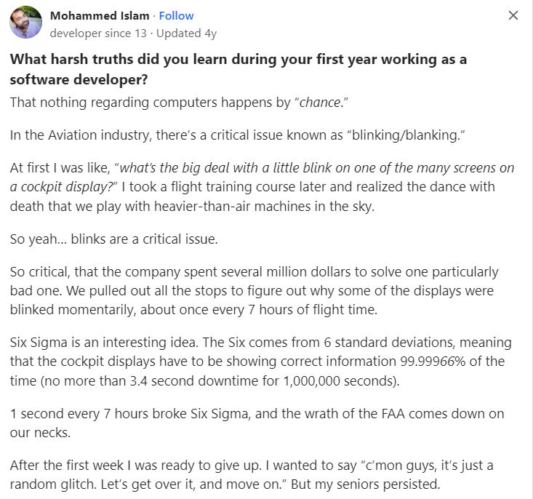Click the paragraph beginning 'After the first week'
Viewport: 533px width, 499px height.
tap(252, 474)
